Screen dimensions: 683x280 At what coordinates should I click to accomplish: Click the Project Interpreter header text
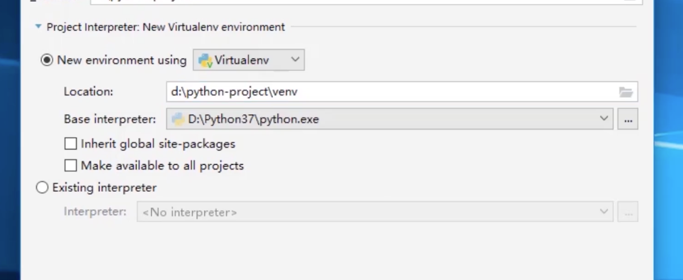166,26
